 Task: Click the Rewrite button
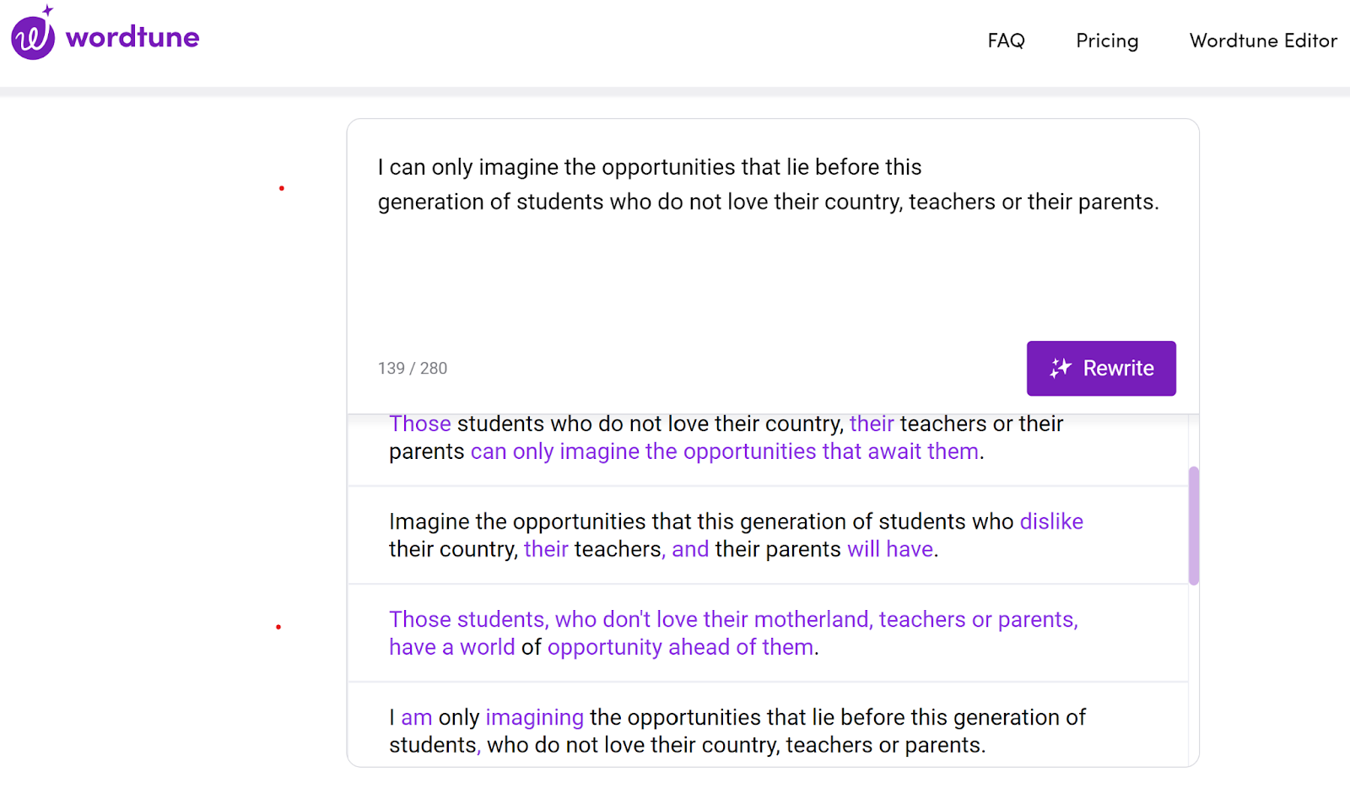pos(1101,368)
